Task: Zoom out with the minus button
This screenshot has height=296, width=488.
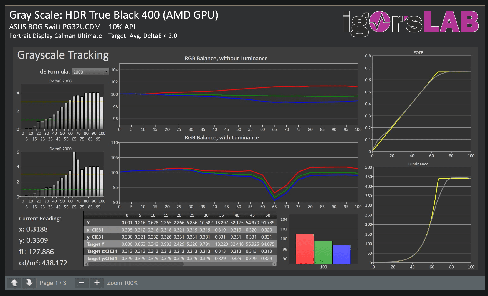Action: coord(82,283)
